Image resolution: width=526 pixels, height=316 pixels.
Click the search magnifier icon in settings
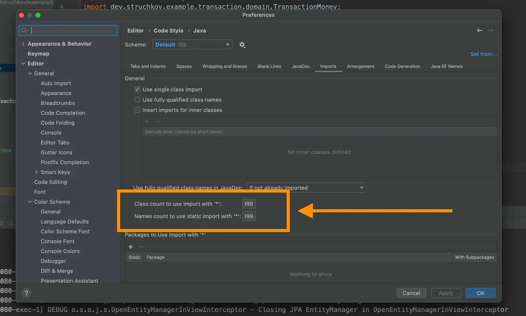click(x=24, y=31)
